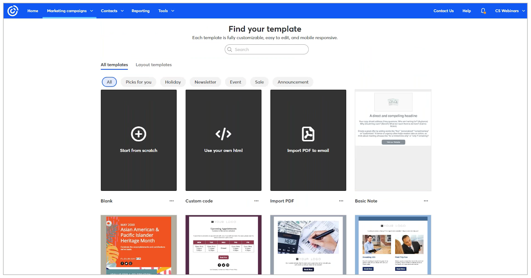This screenshot has width=531, height=278.
Task: Click the Import PDF to email label
Action: click(308, 150)
